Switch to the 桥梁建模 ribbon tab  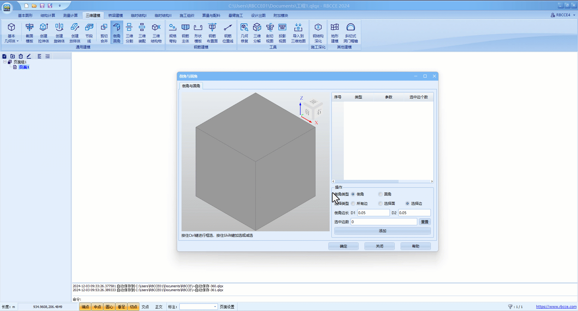click(115, 16)
